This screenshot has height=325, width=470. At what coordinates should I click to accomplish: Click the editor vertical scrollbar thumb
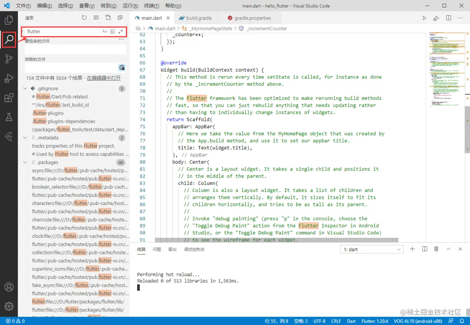pyautogui.click(x=467, y=129)
